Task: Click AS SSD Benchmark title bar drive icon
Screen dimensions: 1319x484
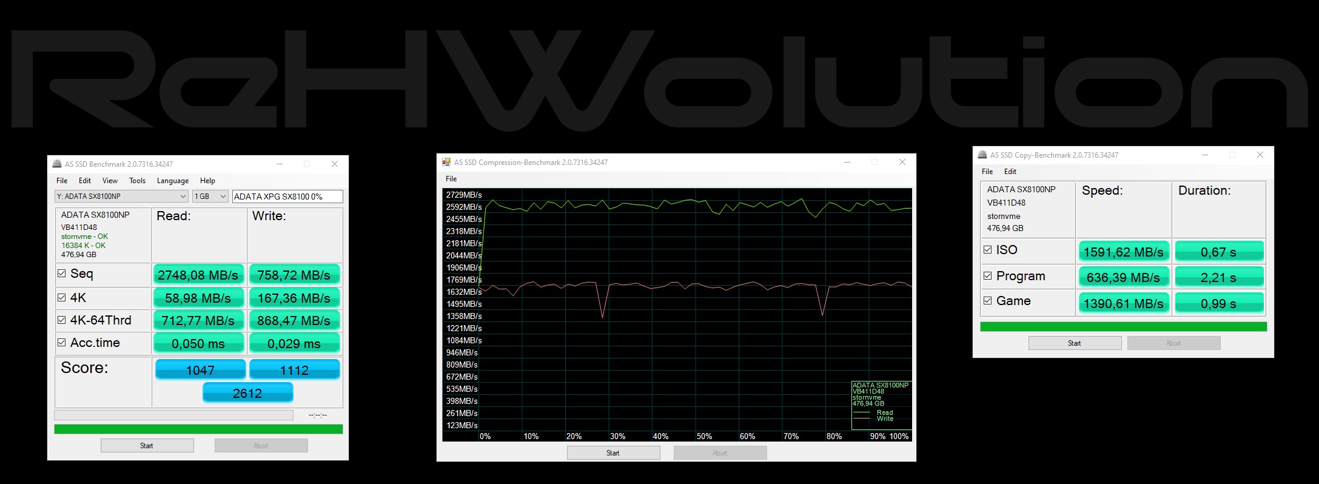Action: click(57, 164)
